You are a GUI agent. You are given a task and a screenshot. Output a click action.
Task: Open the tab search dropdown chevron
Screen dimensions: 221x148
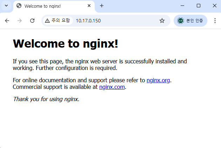coord(6,6)
